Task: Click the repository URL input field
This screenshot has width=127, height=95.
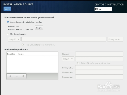Action: [x=99, y=59]
